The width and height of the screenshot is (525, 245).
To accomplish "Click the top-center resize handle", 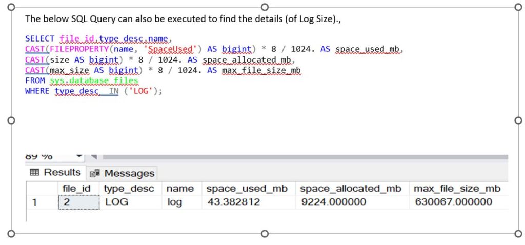I will [265, 7].
